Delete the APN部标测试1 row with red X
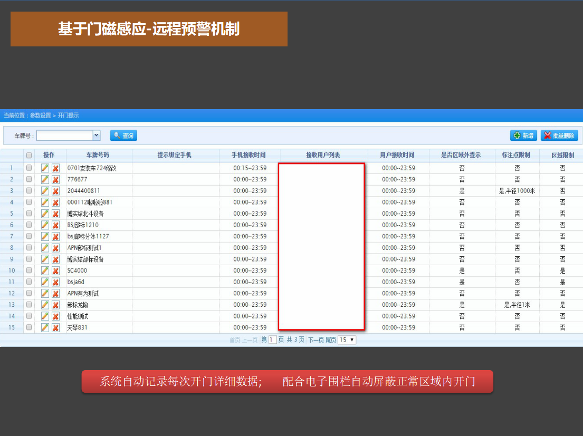Screen dimensions: 583x436 [x=55, y=248]
